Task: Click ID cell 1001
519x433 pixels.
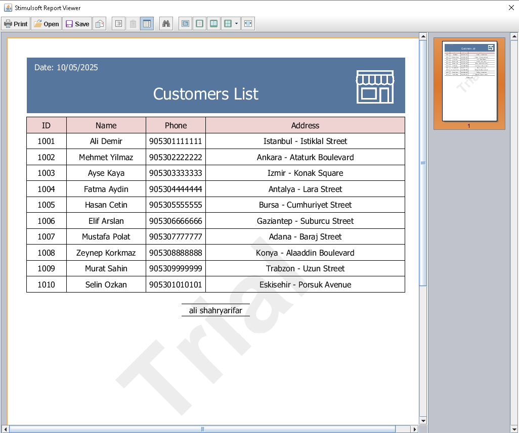Action: (47, 141)
